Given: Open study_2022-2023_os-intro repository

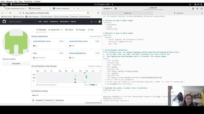Looking at the screenshot, I should [78, 41].
